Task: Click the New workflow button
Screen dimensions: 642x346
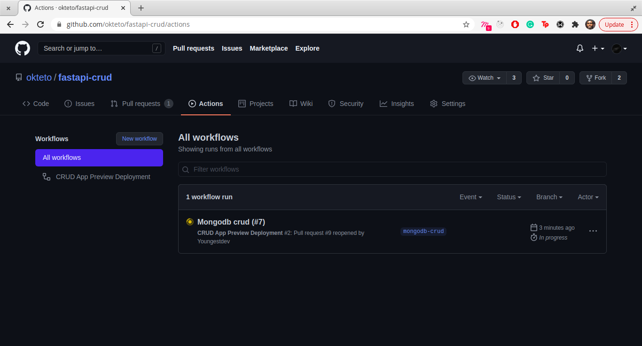Action: click(x=140, y=139)
